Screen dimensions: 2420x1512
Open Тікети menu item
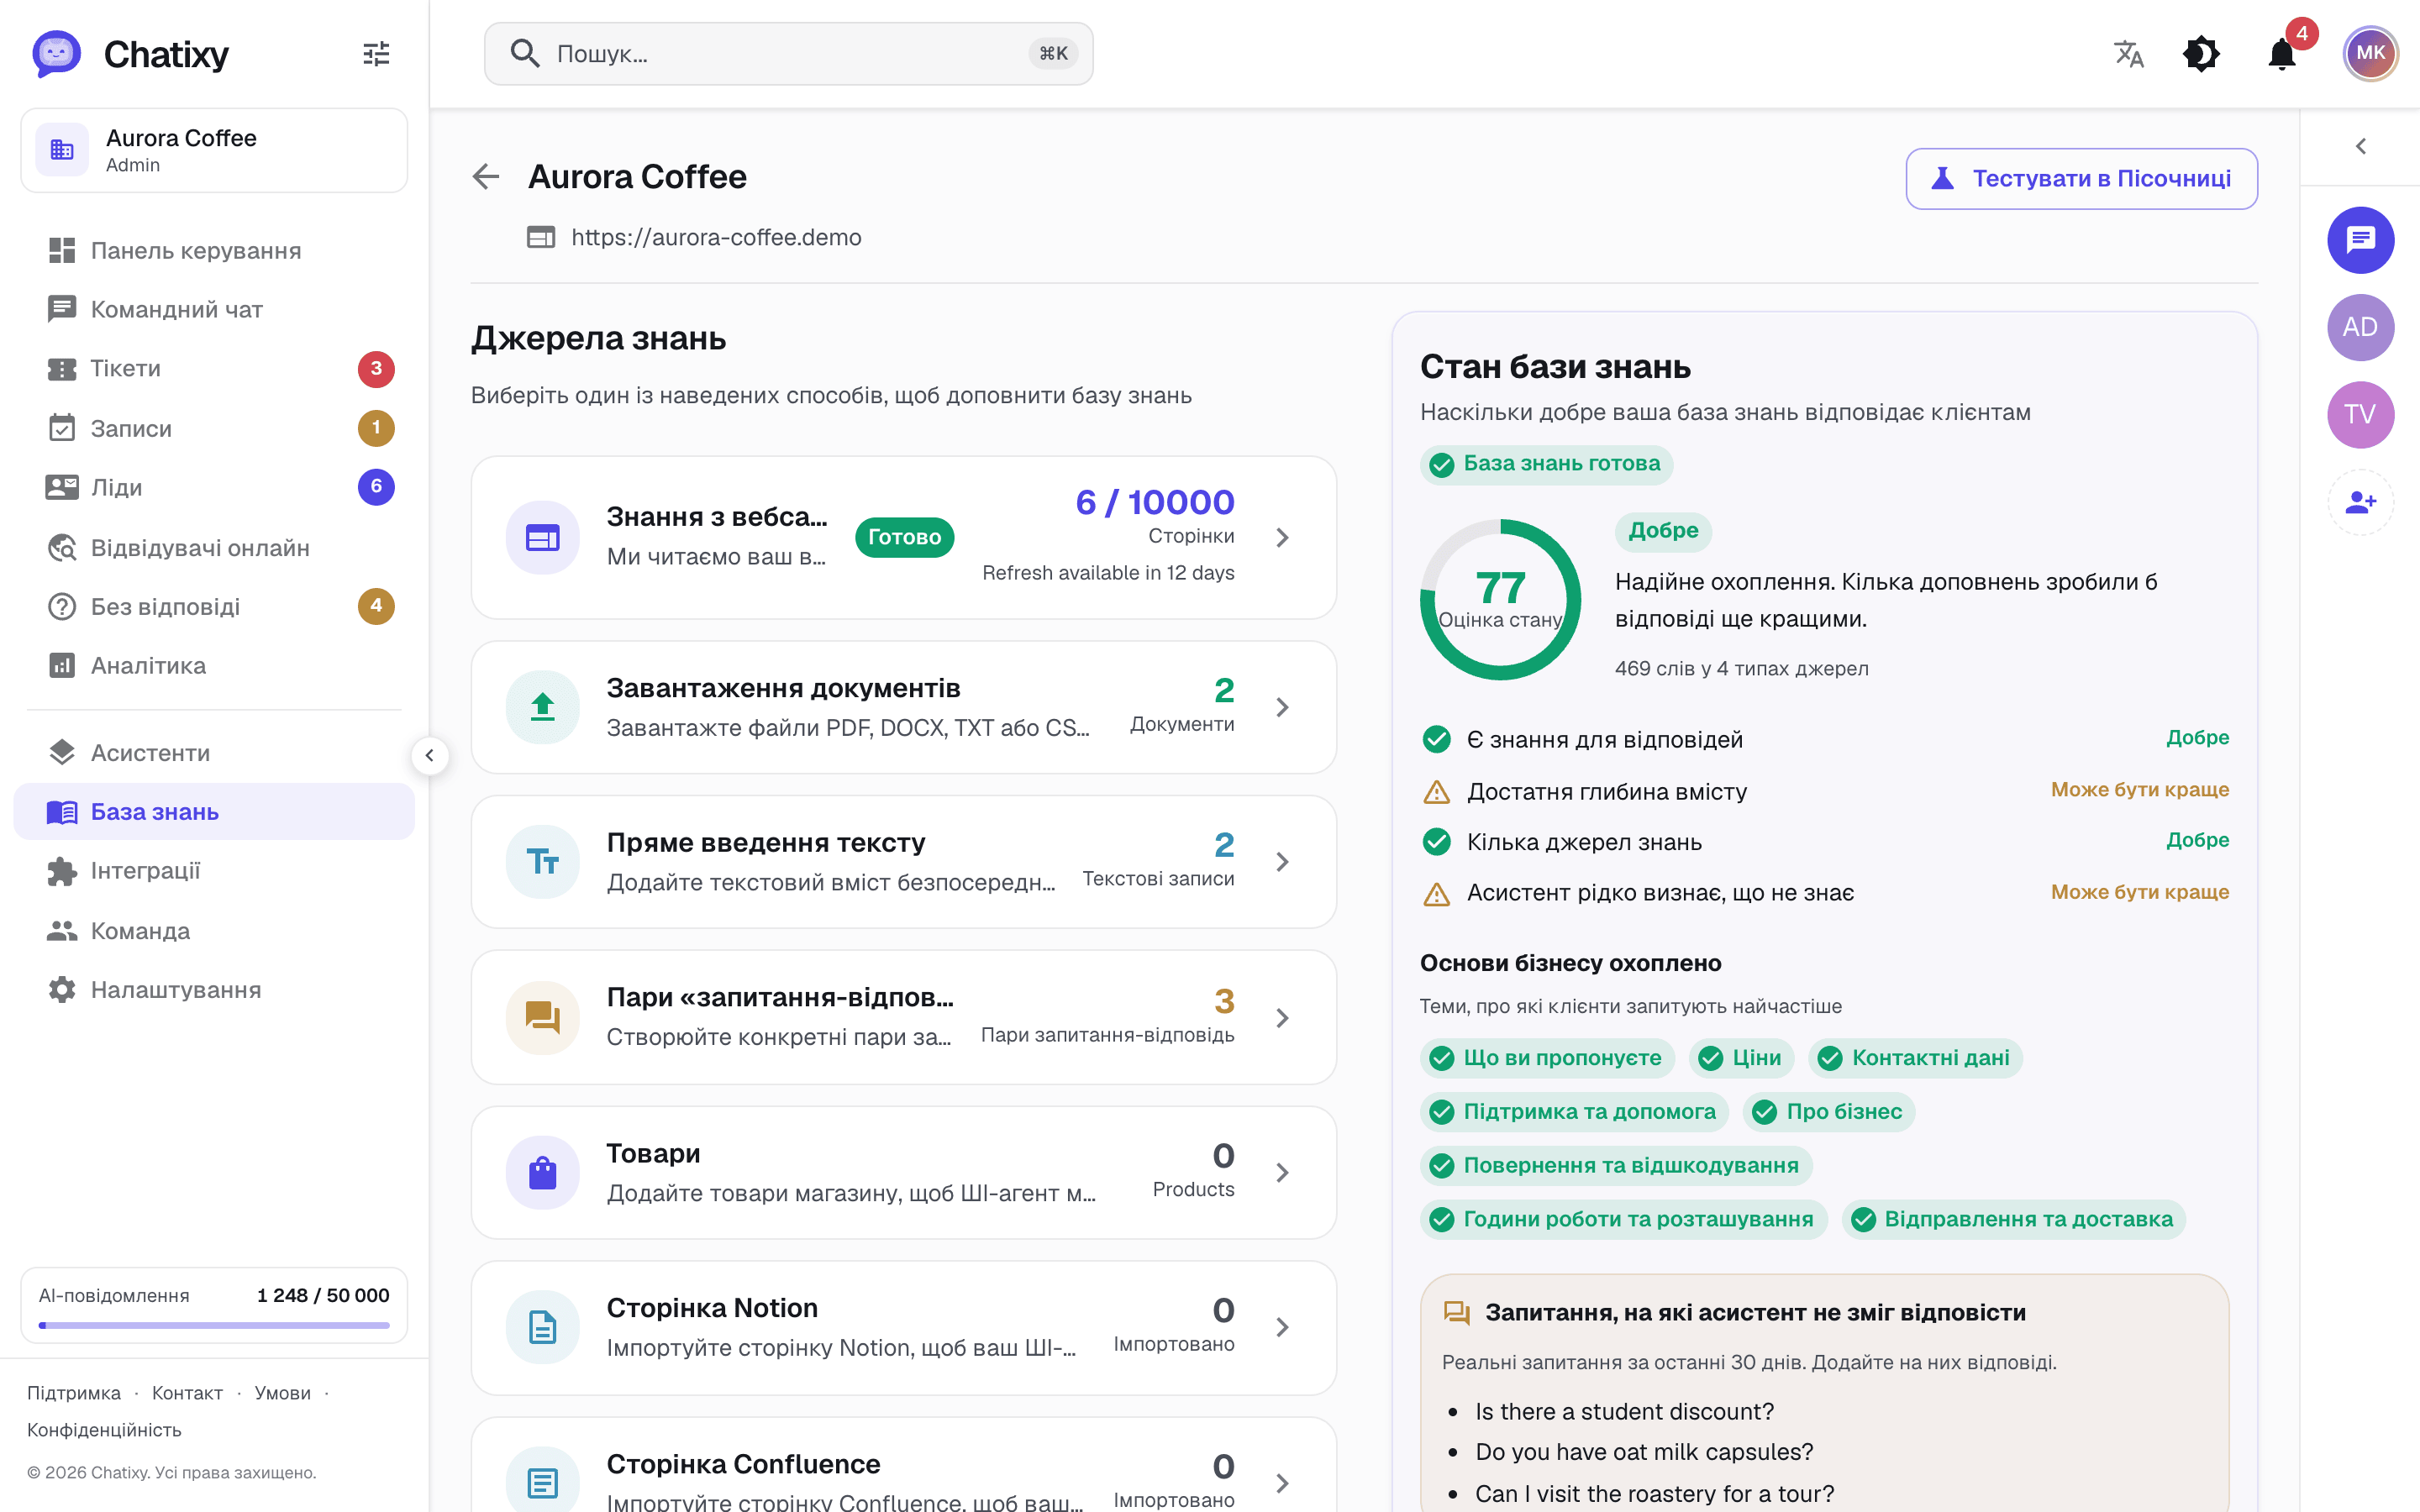pos(214,368)
